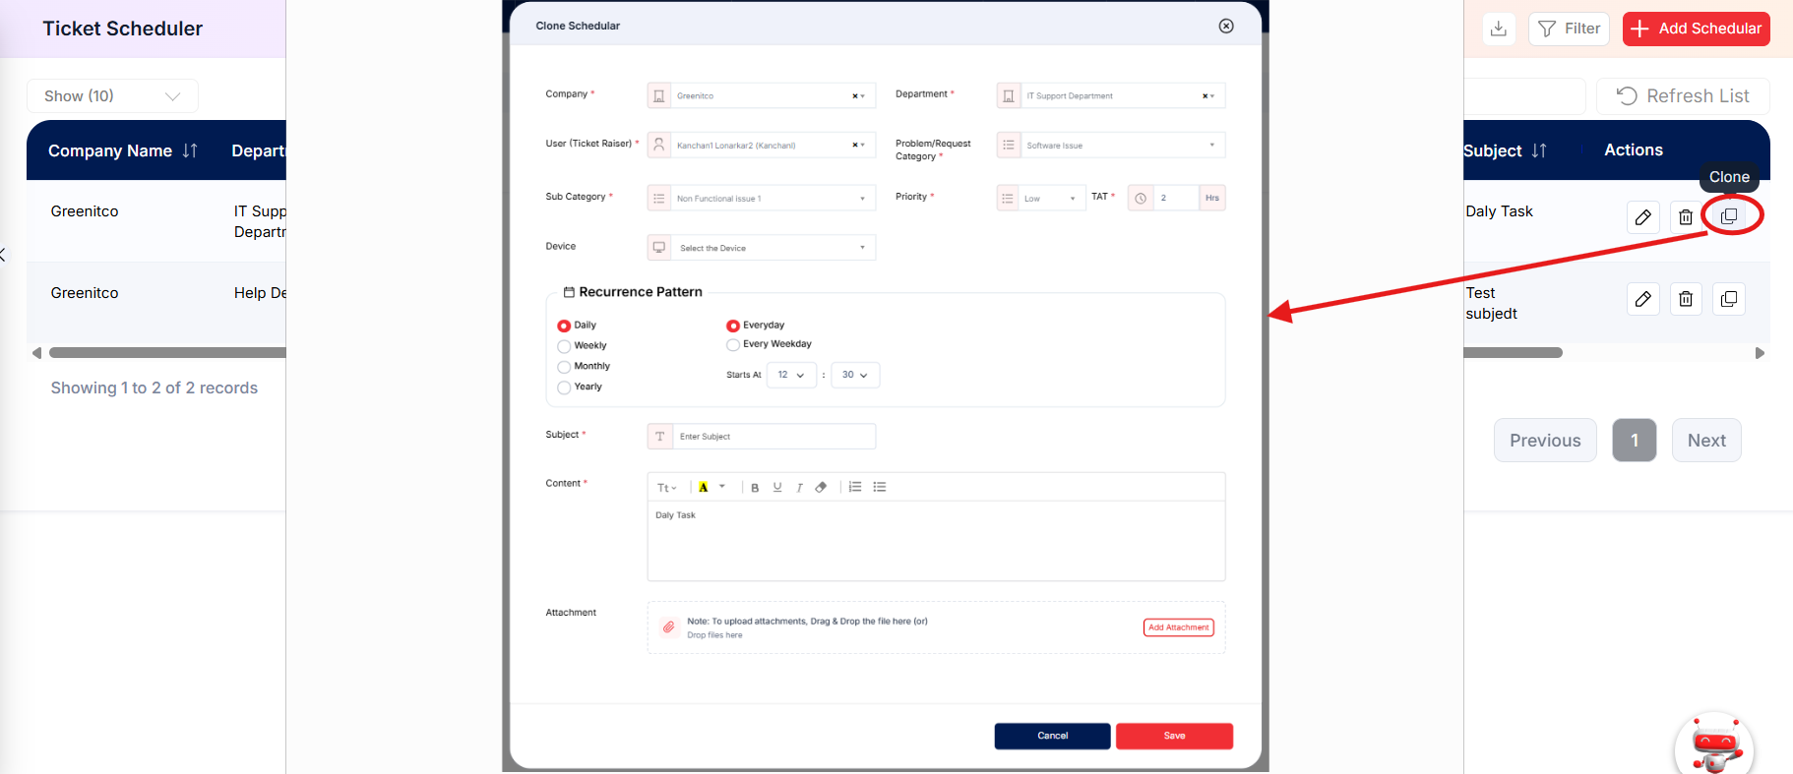The width and height of the screenshot is (1793, 774).
Task: Click into the Content editor text area
Action: click(x=936, y=541)
